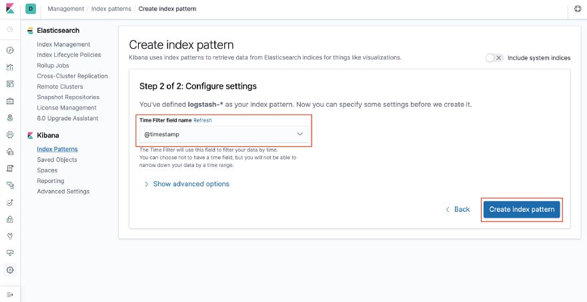
Task: Select Advanced Settings in sidebar
Action: (63, 191)
